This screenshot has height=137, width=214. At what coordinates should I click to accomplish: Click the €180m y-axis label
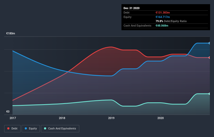click(11, 33)
